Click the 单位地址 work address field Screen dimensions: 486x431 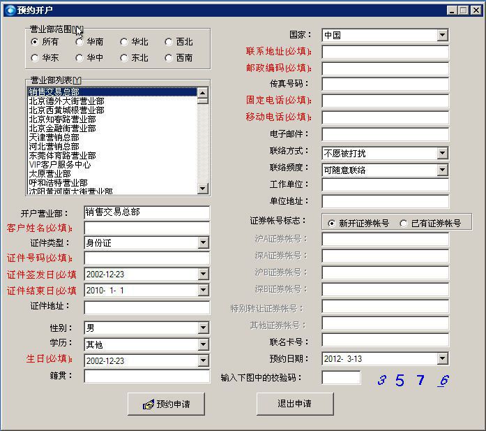tap(386, 201)
